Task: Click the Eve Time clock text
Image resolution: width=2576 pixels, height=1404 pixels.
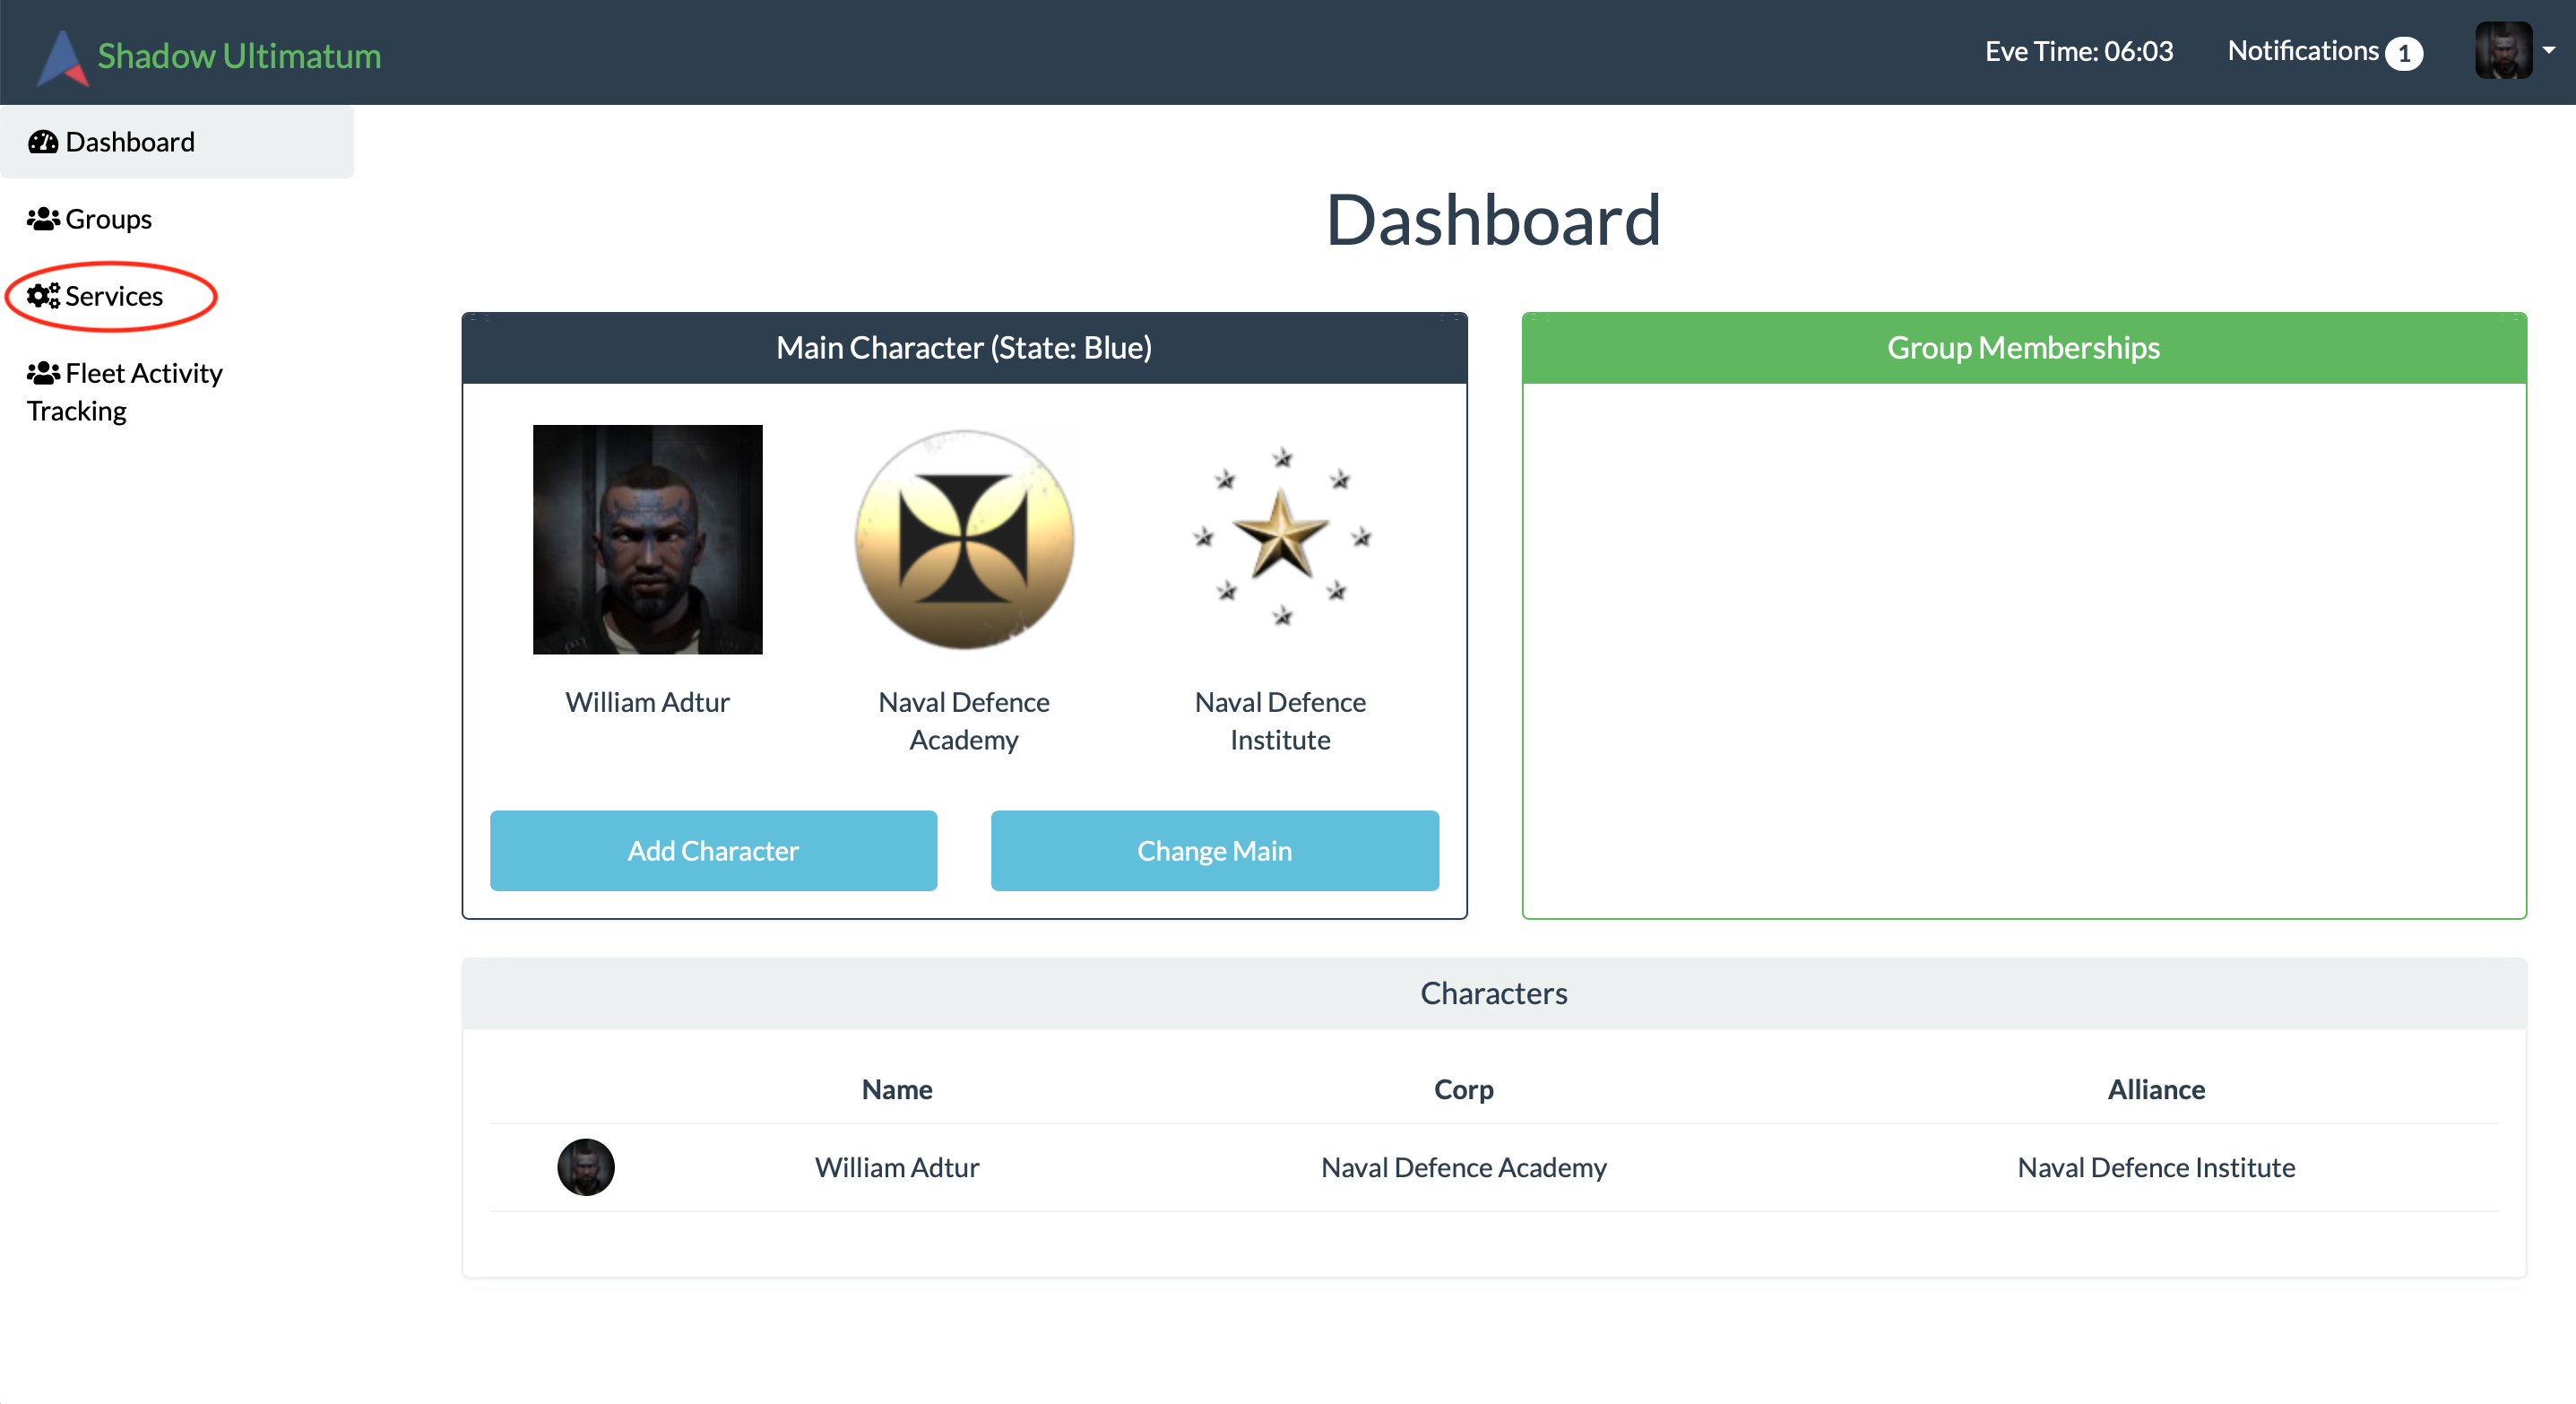Action: click(x=2079, y=51)
